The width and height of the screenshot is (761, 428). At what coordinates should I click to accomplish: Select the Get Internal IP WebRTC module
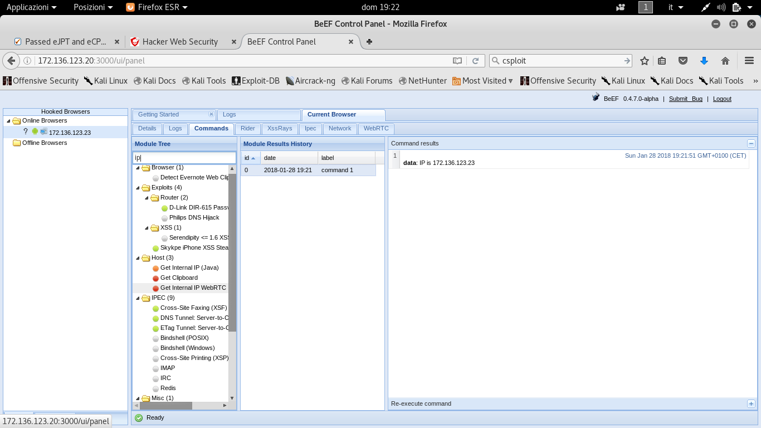click(x=193, y=288)
